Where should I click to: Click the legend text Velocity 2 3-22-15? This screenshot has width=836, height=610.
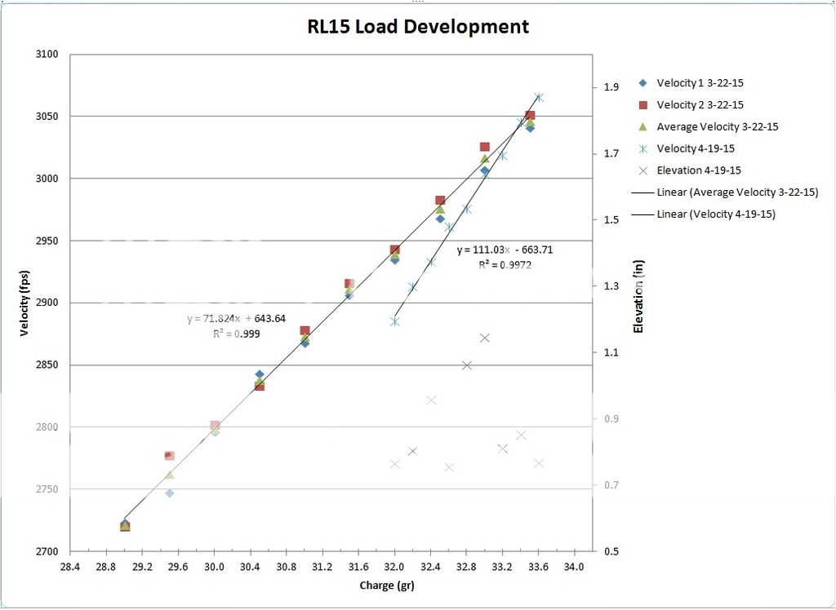[x=700, y=105]
